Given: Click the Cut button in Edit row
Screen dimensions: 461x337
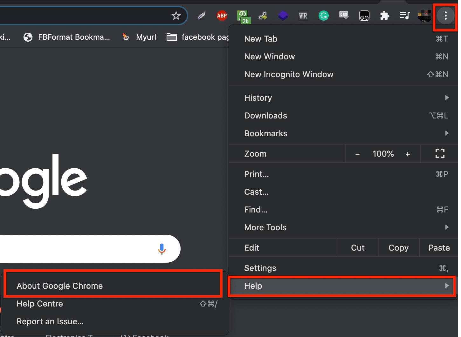Looking at the screenshot, I should tap(358, 248).
